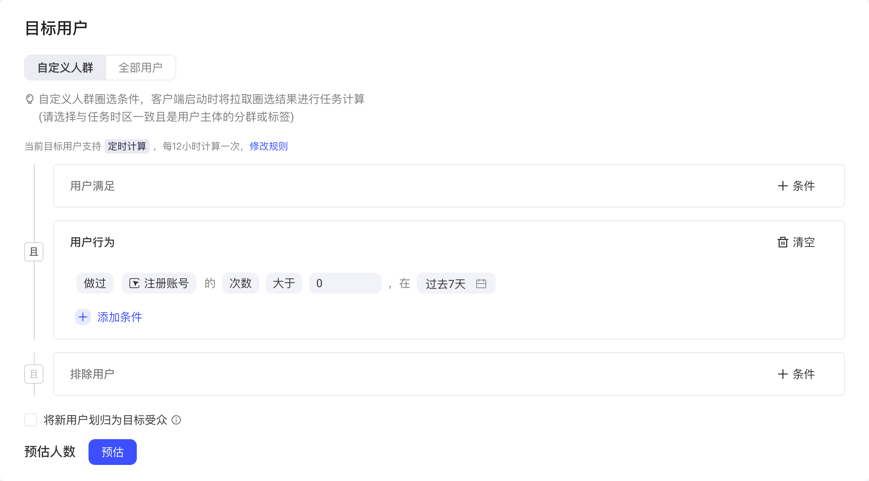Focus the count value input showing 0
869x481 pixels.
point(345,283)
